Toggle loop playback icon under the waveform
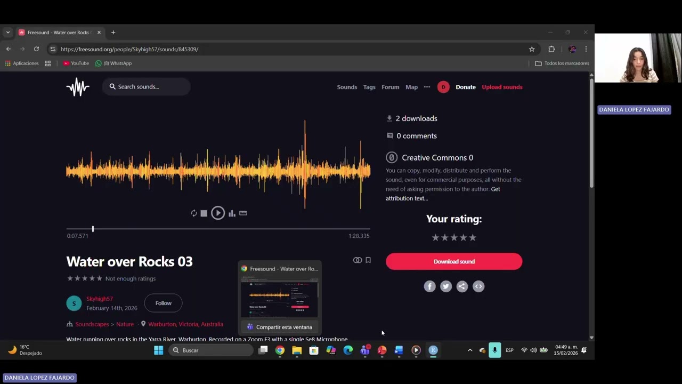682x384 pixels. (194, 213)
